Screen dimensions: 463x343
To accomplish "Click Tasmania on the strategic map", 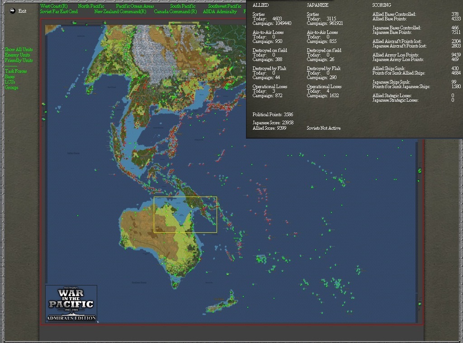I will [175, 284].
